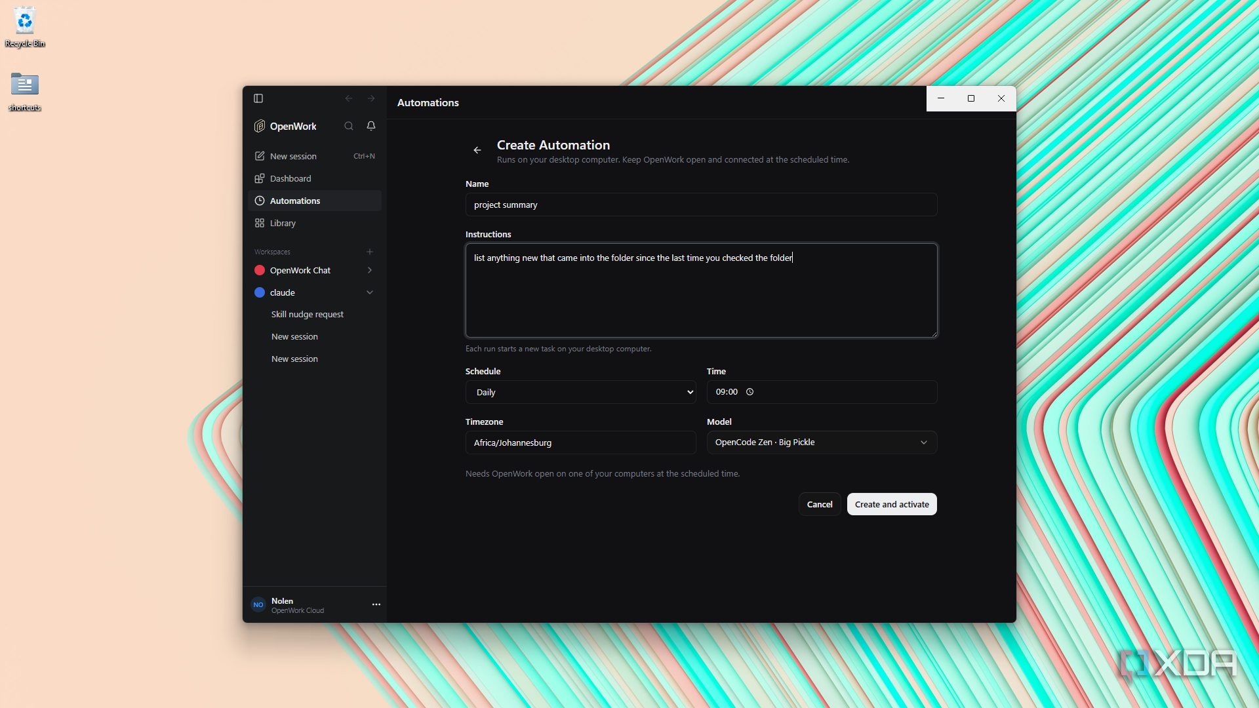Edit the Timezone field Africa/Johannesburg

click(580, 442)
